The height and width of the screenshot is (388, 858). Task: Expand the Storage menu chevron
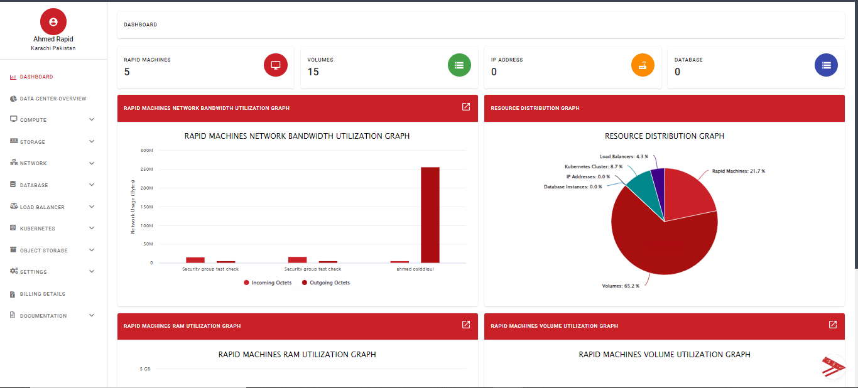click(92, 142)
